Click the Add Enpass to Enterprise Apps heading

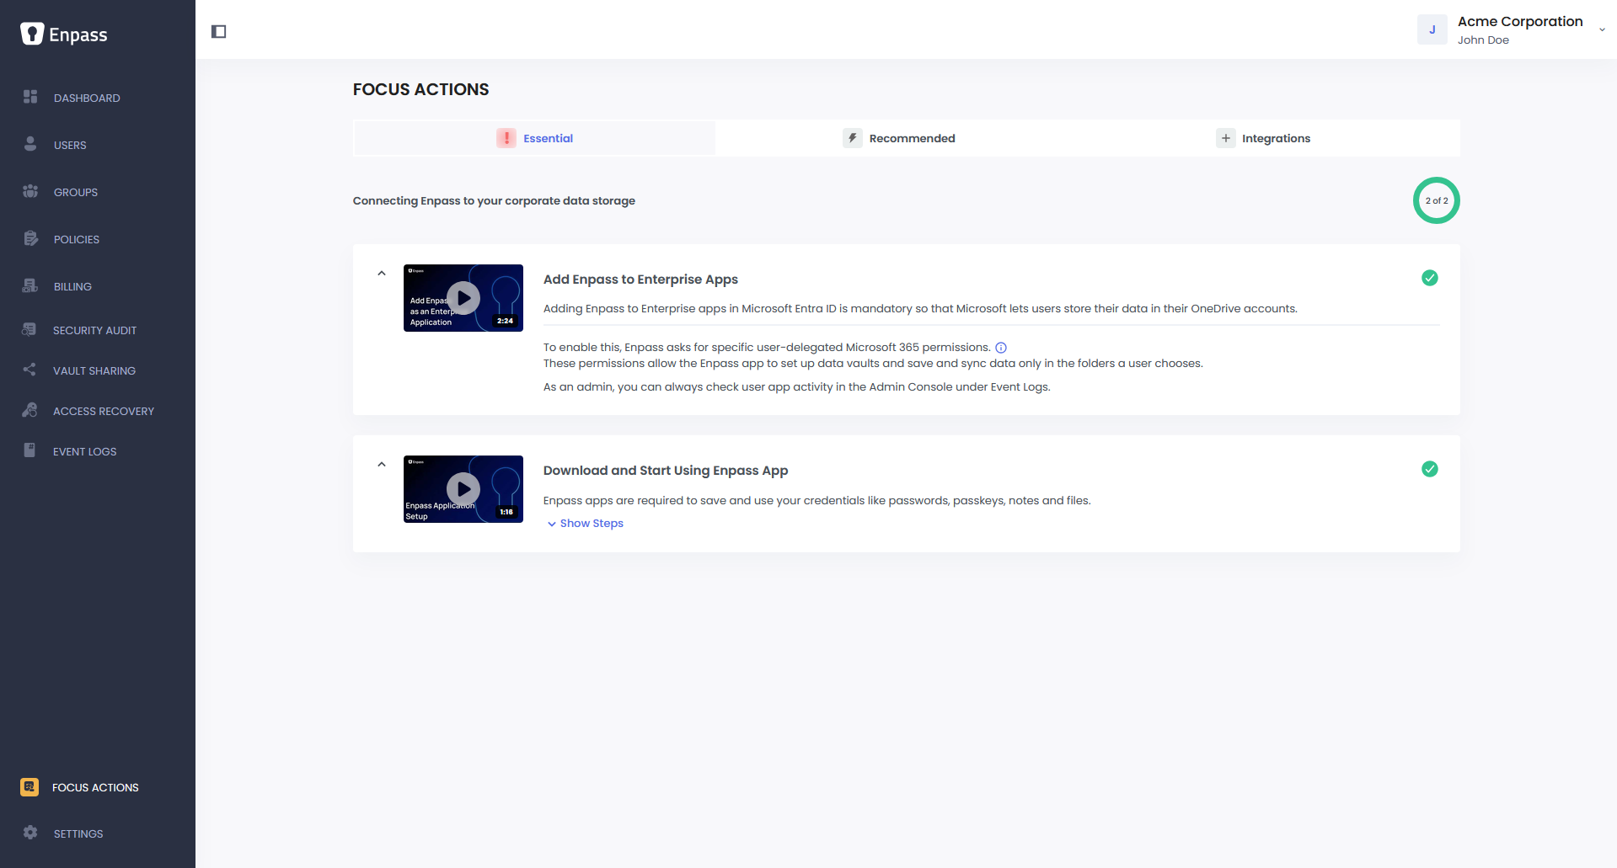click(640, 280)
